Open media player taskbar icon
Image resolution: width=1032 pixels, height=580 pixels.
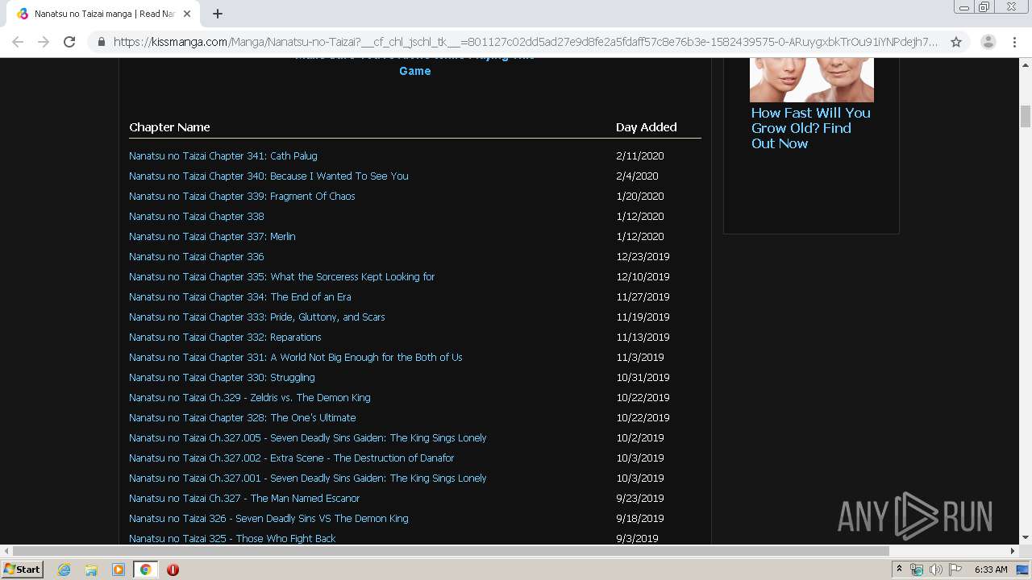tap(119, 570)
